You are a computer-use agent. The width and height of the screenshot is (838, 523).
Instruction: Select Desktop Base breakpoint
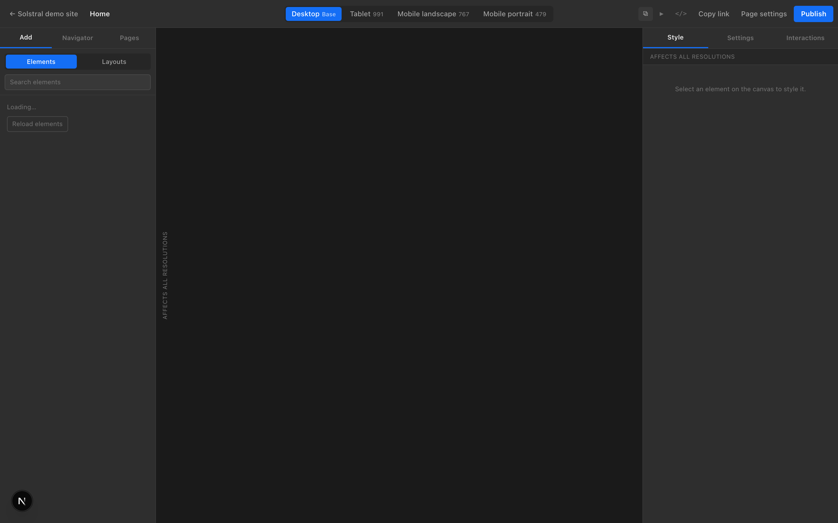[x=313, y=14]
